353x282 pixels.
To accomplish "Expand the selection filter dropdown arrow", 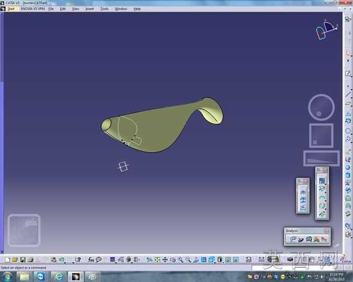I will pos(116,262).
